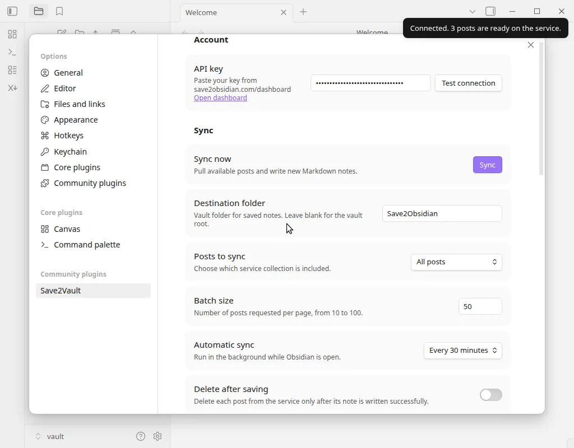The height and width of the screenshot is (448, 574).
Task: Click the Welcome tab
Action: tap(236, 12)
